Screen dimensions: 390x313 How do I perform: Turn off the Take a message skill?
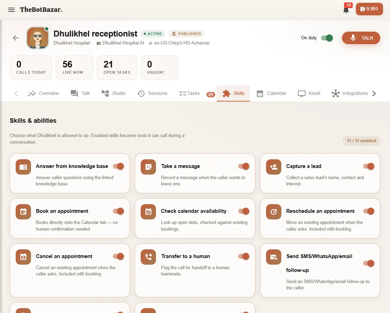(x=244, y=166)
